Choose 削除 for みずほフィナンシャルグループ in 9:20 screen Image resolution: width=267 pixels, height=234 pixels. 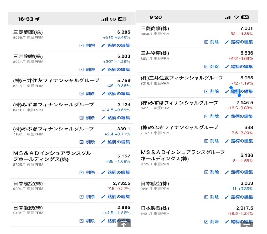click(x=214, y=116)
